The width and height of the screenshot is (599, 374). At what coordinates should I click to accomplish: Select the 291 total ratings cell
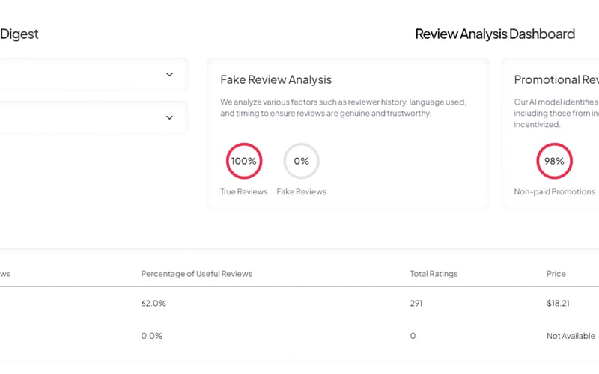[416, 304]
